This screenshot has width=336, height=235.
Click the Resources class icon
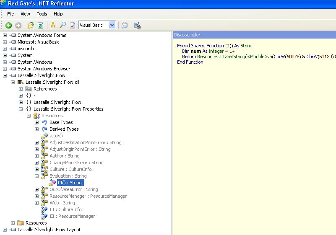pyautogui.click(x=36, y=116)
